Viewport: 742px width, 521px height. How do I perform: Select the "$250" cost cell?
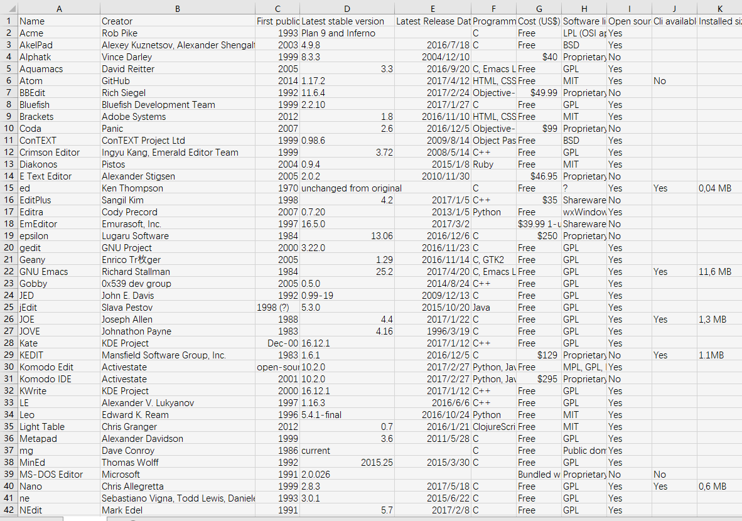tap(539, 235)
